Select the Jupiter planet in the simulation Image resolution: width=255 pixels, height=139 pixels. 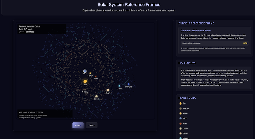[96, 96]
